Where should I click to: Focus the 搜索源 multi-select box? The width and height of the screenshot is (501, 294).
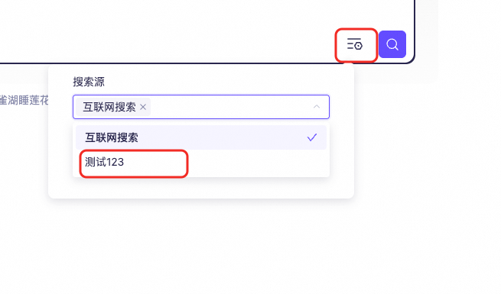[201, 107]
